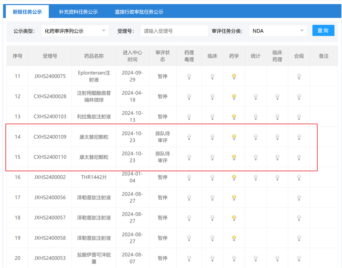Select acceptance number CXHS2400028

tap(50, 96)
